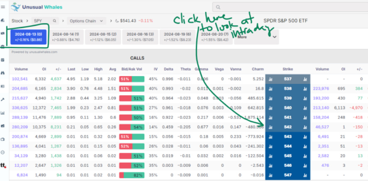Viewport: 368px width, 181px height.
Task: Open the puts intraday chart icon for strike 543
Action: [x=305, y=137]
